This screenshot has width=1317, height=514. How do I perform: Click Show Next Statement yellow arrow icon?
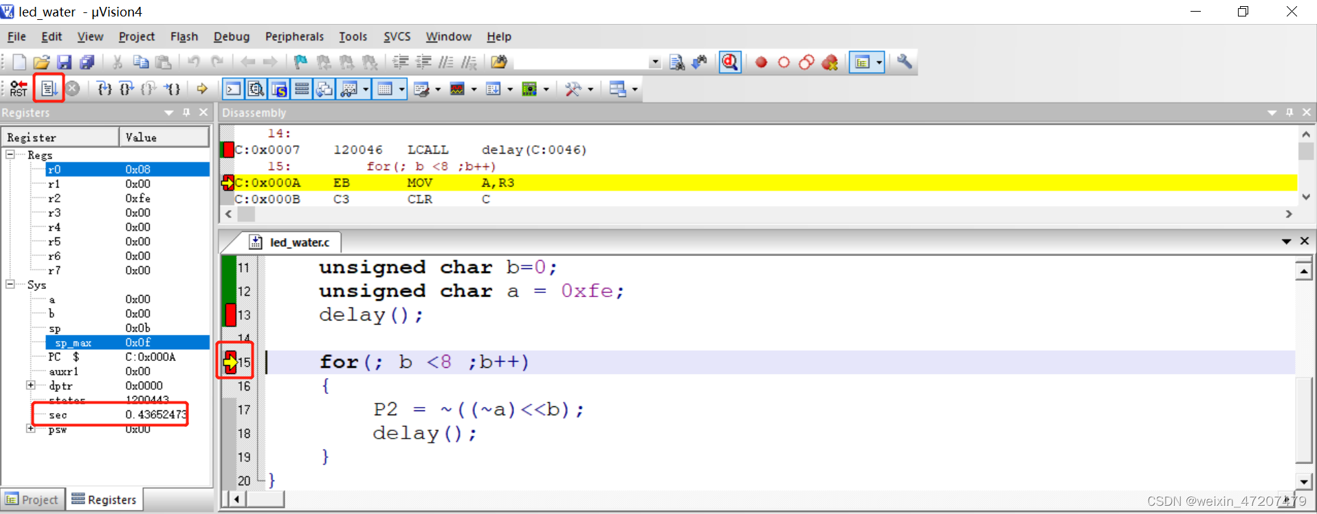pos(202,89)
